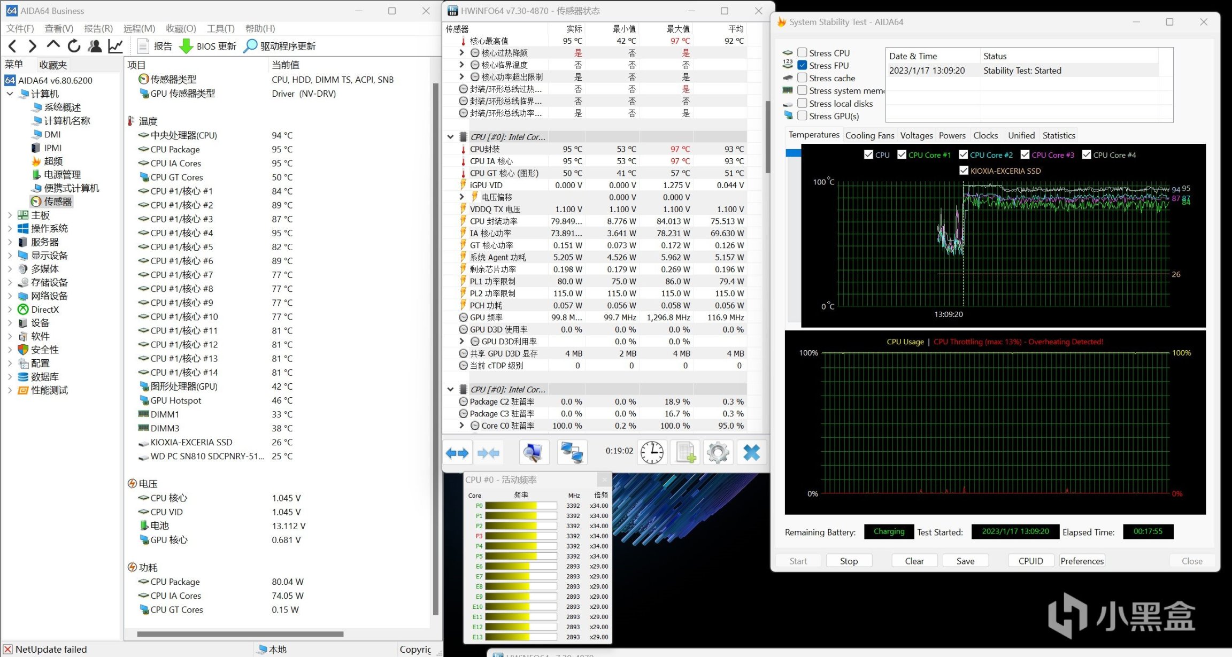
Task: Uncheck the Stress FPU checkbox
Action: (x=802, y=65)
